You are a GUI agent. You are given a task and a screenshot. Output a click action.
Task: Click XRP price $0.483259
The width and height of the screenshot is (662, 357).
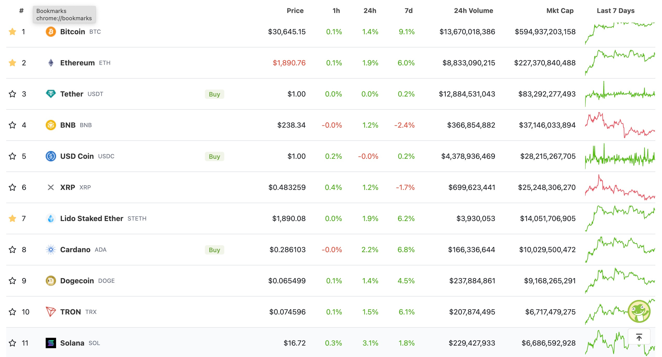(287, 187)
